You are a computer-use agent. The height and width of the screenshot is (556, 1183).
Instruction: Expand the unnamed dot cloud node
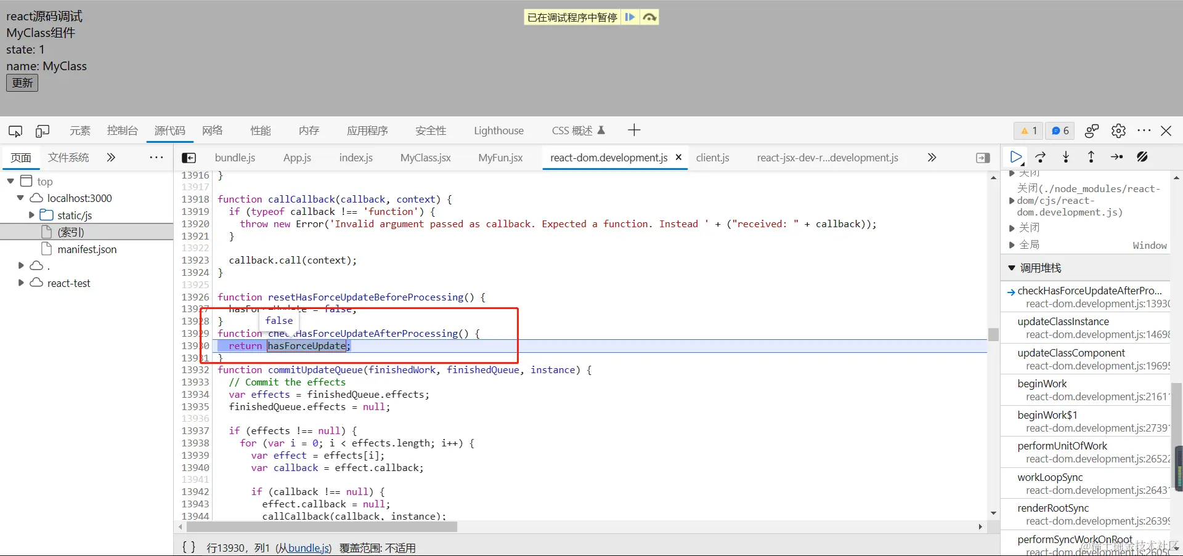[21, 266]
